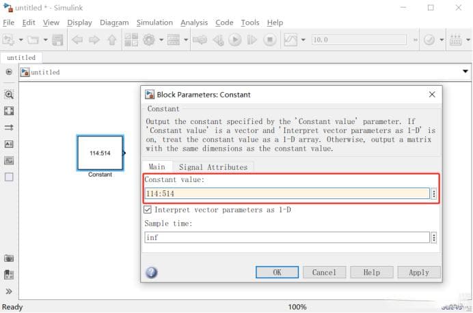Screen dimensions: 473x313
Task: Click the Save diskette icon
Action: [57, 40]
